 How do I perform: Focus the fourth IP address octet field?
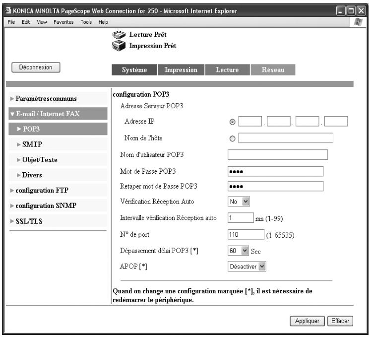point(336,121)
